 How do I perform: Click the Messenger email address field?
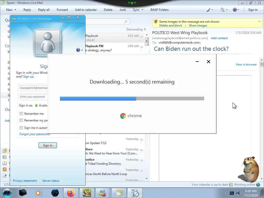[x=33, y=88]
